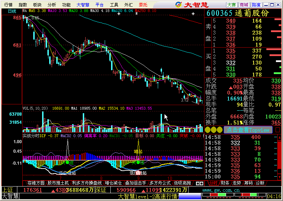Open the 平台 menu

[99, 5]
